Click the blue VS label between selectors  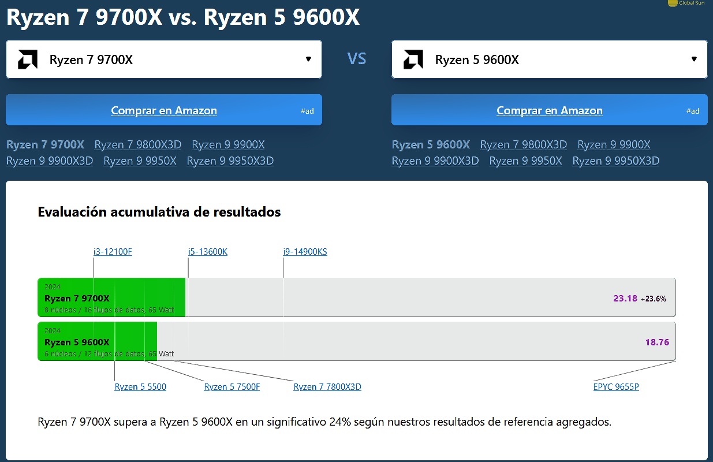click(357, 59)
